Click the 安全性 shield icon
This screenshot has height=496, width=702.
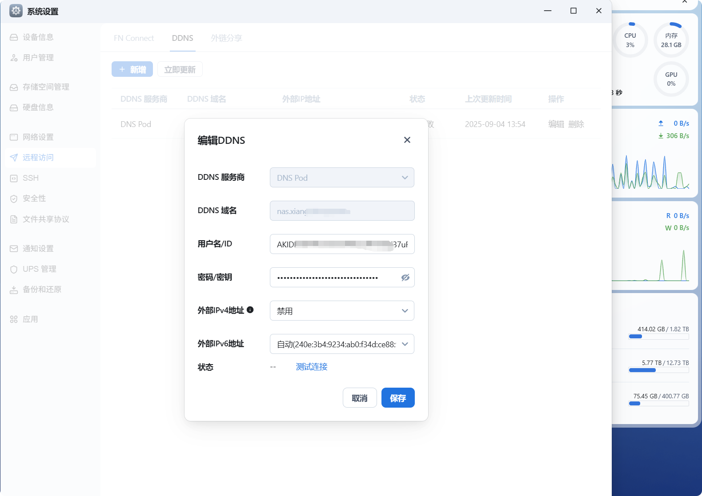[x=14, y=198]
